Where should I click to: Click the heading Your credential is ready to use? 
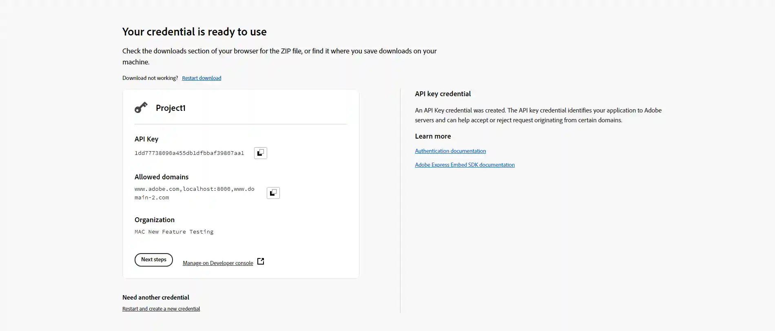(x=194, y=31)
